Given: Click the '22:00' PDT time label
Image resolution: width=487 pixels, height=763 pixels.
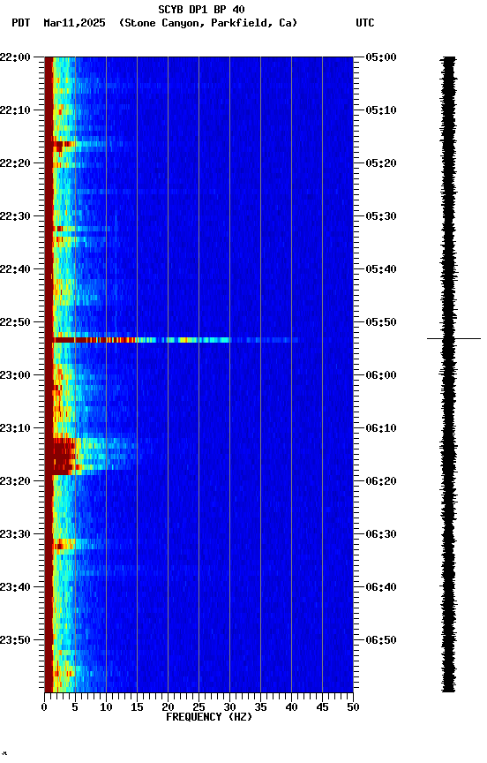Looking at the screenshot, I should (15, 57).
